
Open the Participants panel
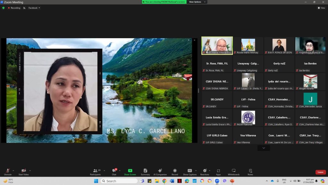pyautogui.click(x=95, y=172)
